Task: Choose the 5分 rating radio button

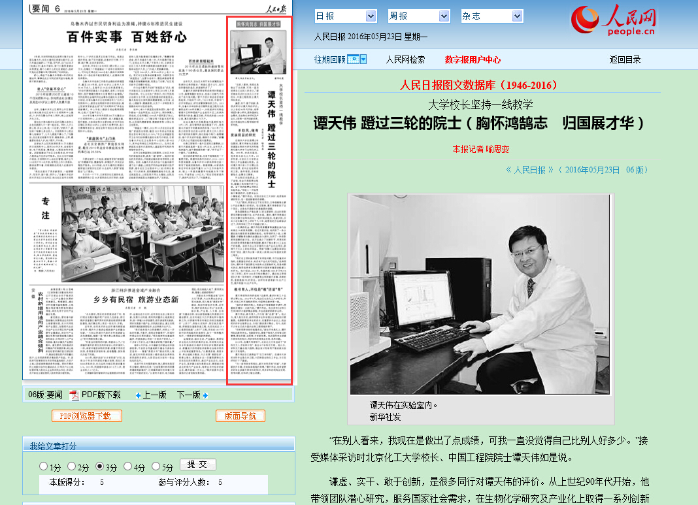Action: coord(156,466)
